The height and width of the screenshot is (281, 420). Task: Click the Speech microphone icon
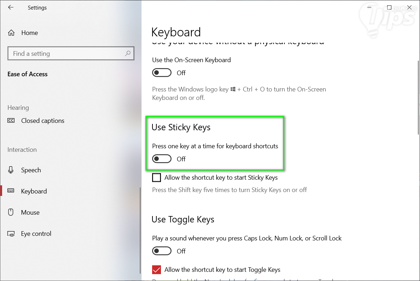point(11,170)
